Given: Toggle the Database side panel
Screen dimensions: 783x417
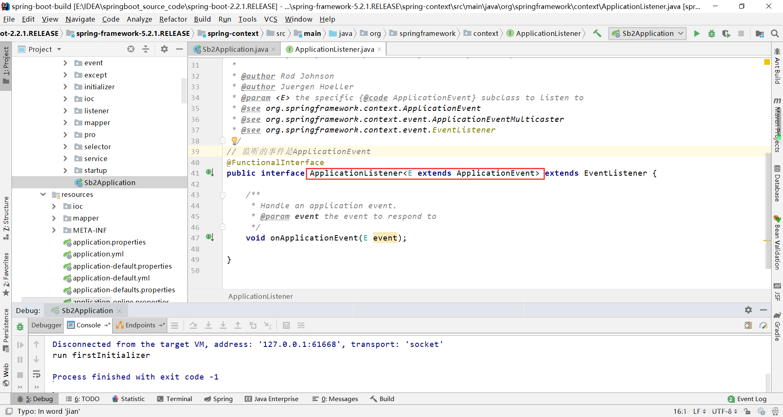Looking at the screenshot, I should (777, 183).
